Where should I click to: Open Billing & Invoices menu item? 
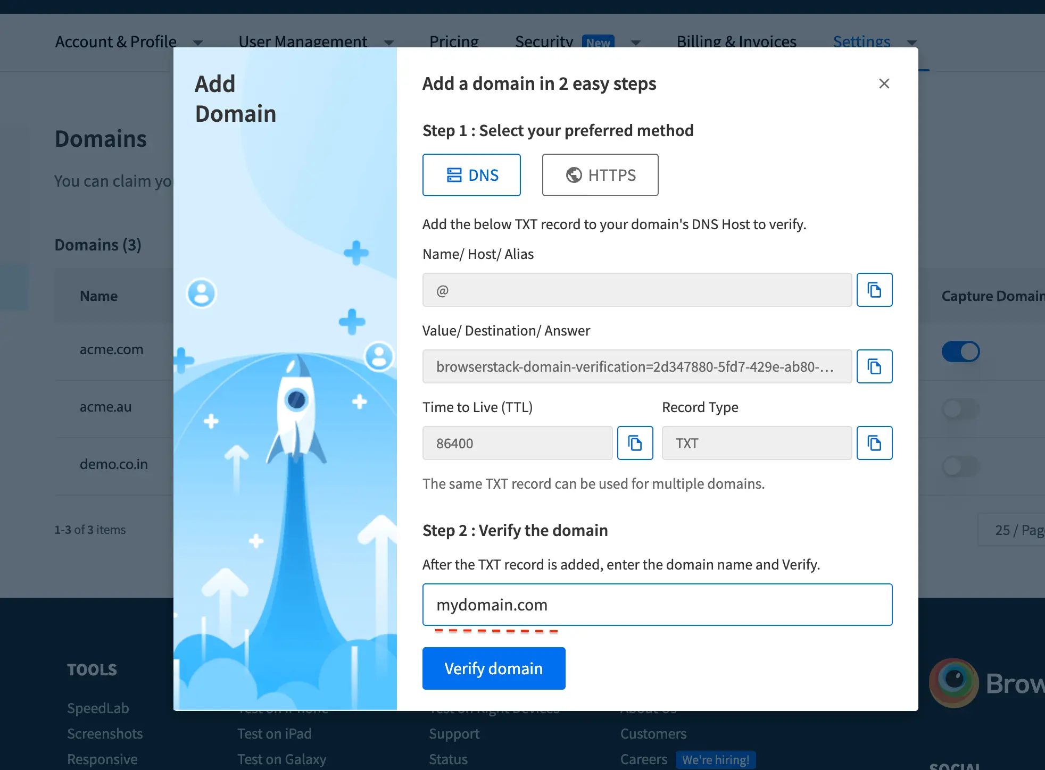pyautogui.click(x=736, y=41)
